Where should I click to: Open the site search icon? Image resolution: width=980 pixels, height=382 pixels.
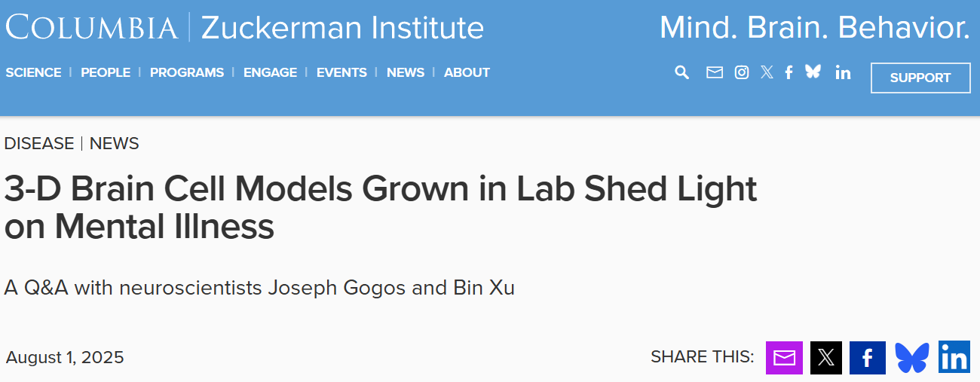(x=681, y=72)
